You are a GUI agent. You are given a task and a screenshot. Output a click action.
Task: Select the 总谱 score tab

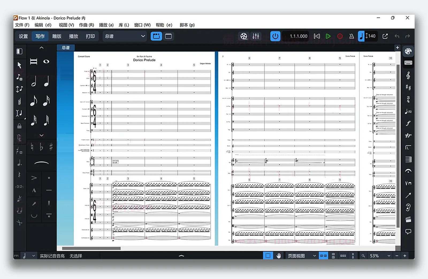click(x=66, y=48)
